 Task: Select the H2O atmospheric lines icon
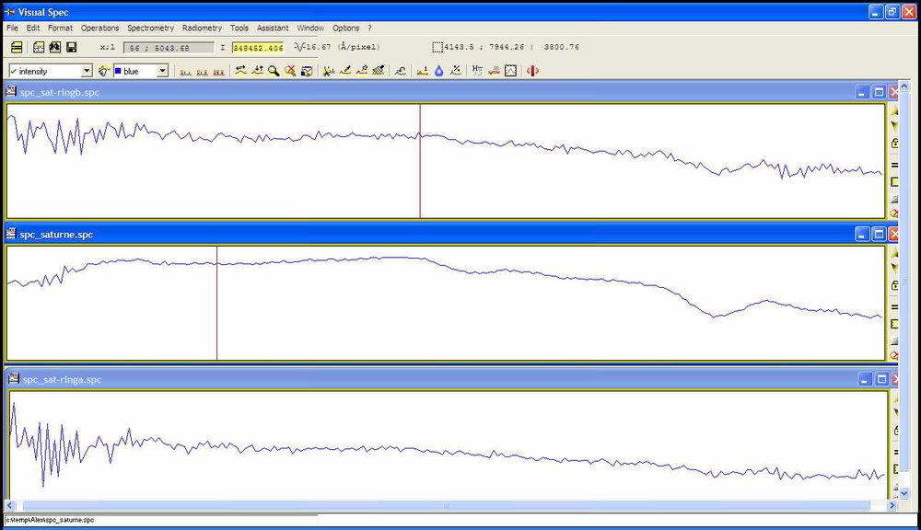pyautogui.click(x=478, y=70)
